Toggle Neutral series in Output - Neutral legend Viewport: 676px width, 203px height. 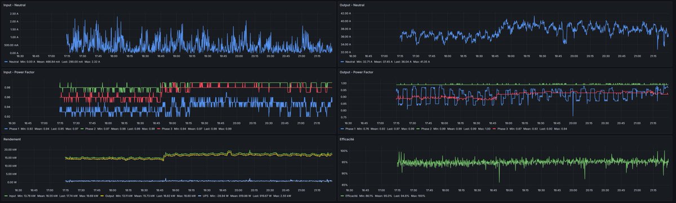pos(350,62)
